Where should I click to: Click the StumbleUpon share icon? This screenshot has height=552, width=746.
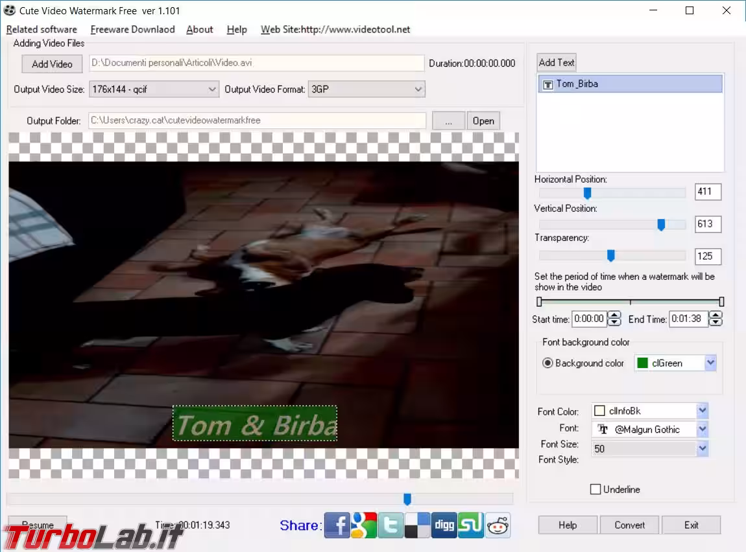point(471,525)
